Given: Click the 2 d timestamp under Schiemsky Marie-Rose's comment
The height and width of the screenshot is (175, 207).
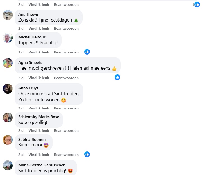Looking at the screenshot, I should pyautogui.click(x=21, y=130).
